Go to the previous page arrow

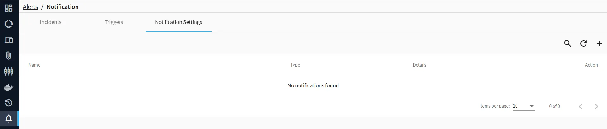[x=580, y=106]
